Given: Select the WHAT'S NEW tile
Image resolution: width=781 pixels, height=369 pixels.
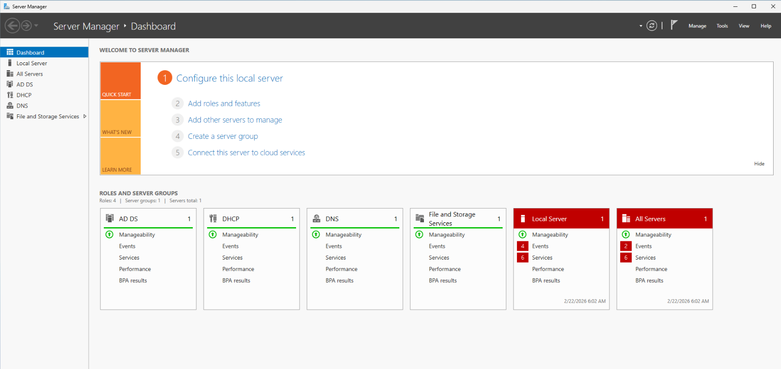Looking at the screenshot, I should [x=120, y=118].
